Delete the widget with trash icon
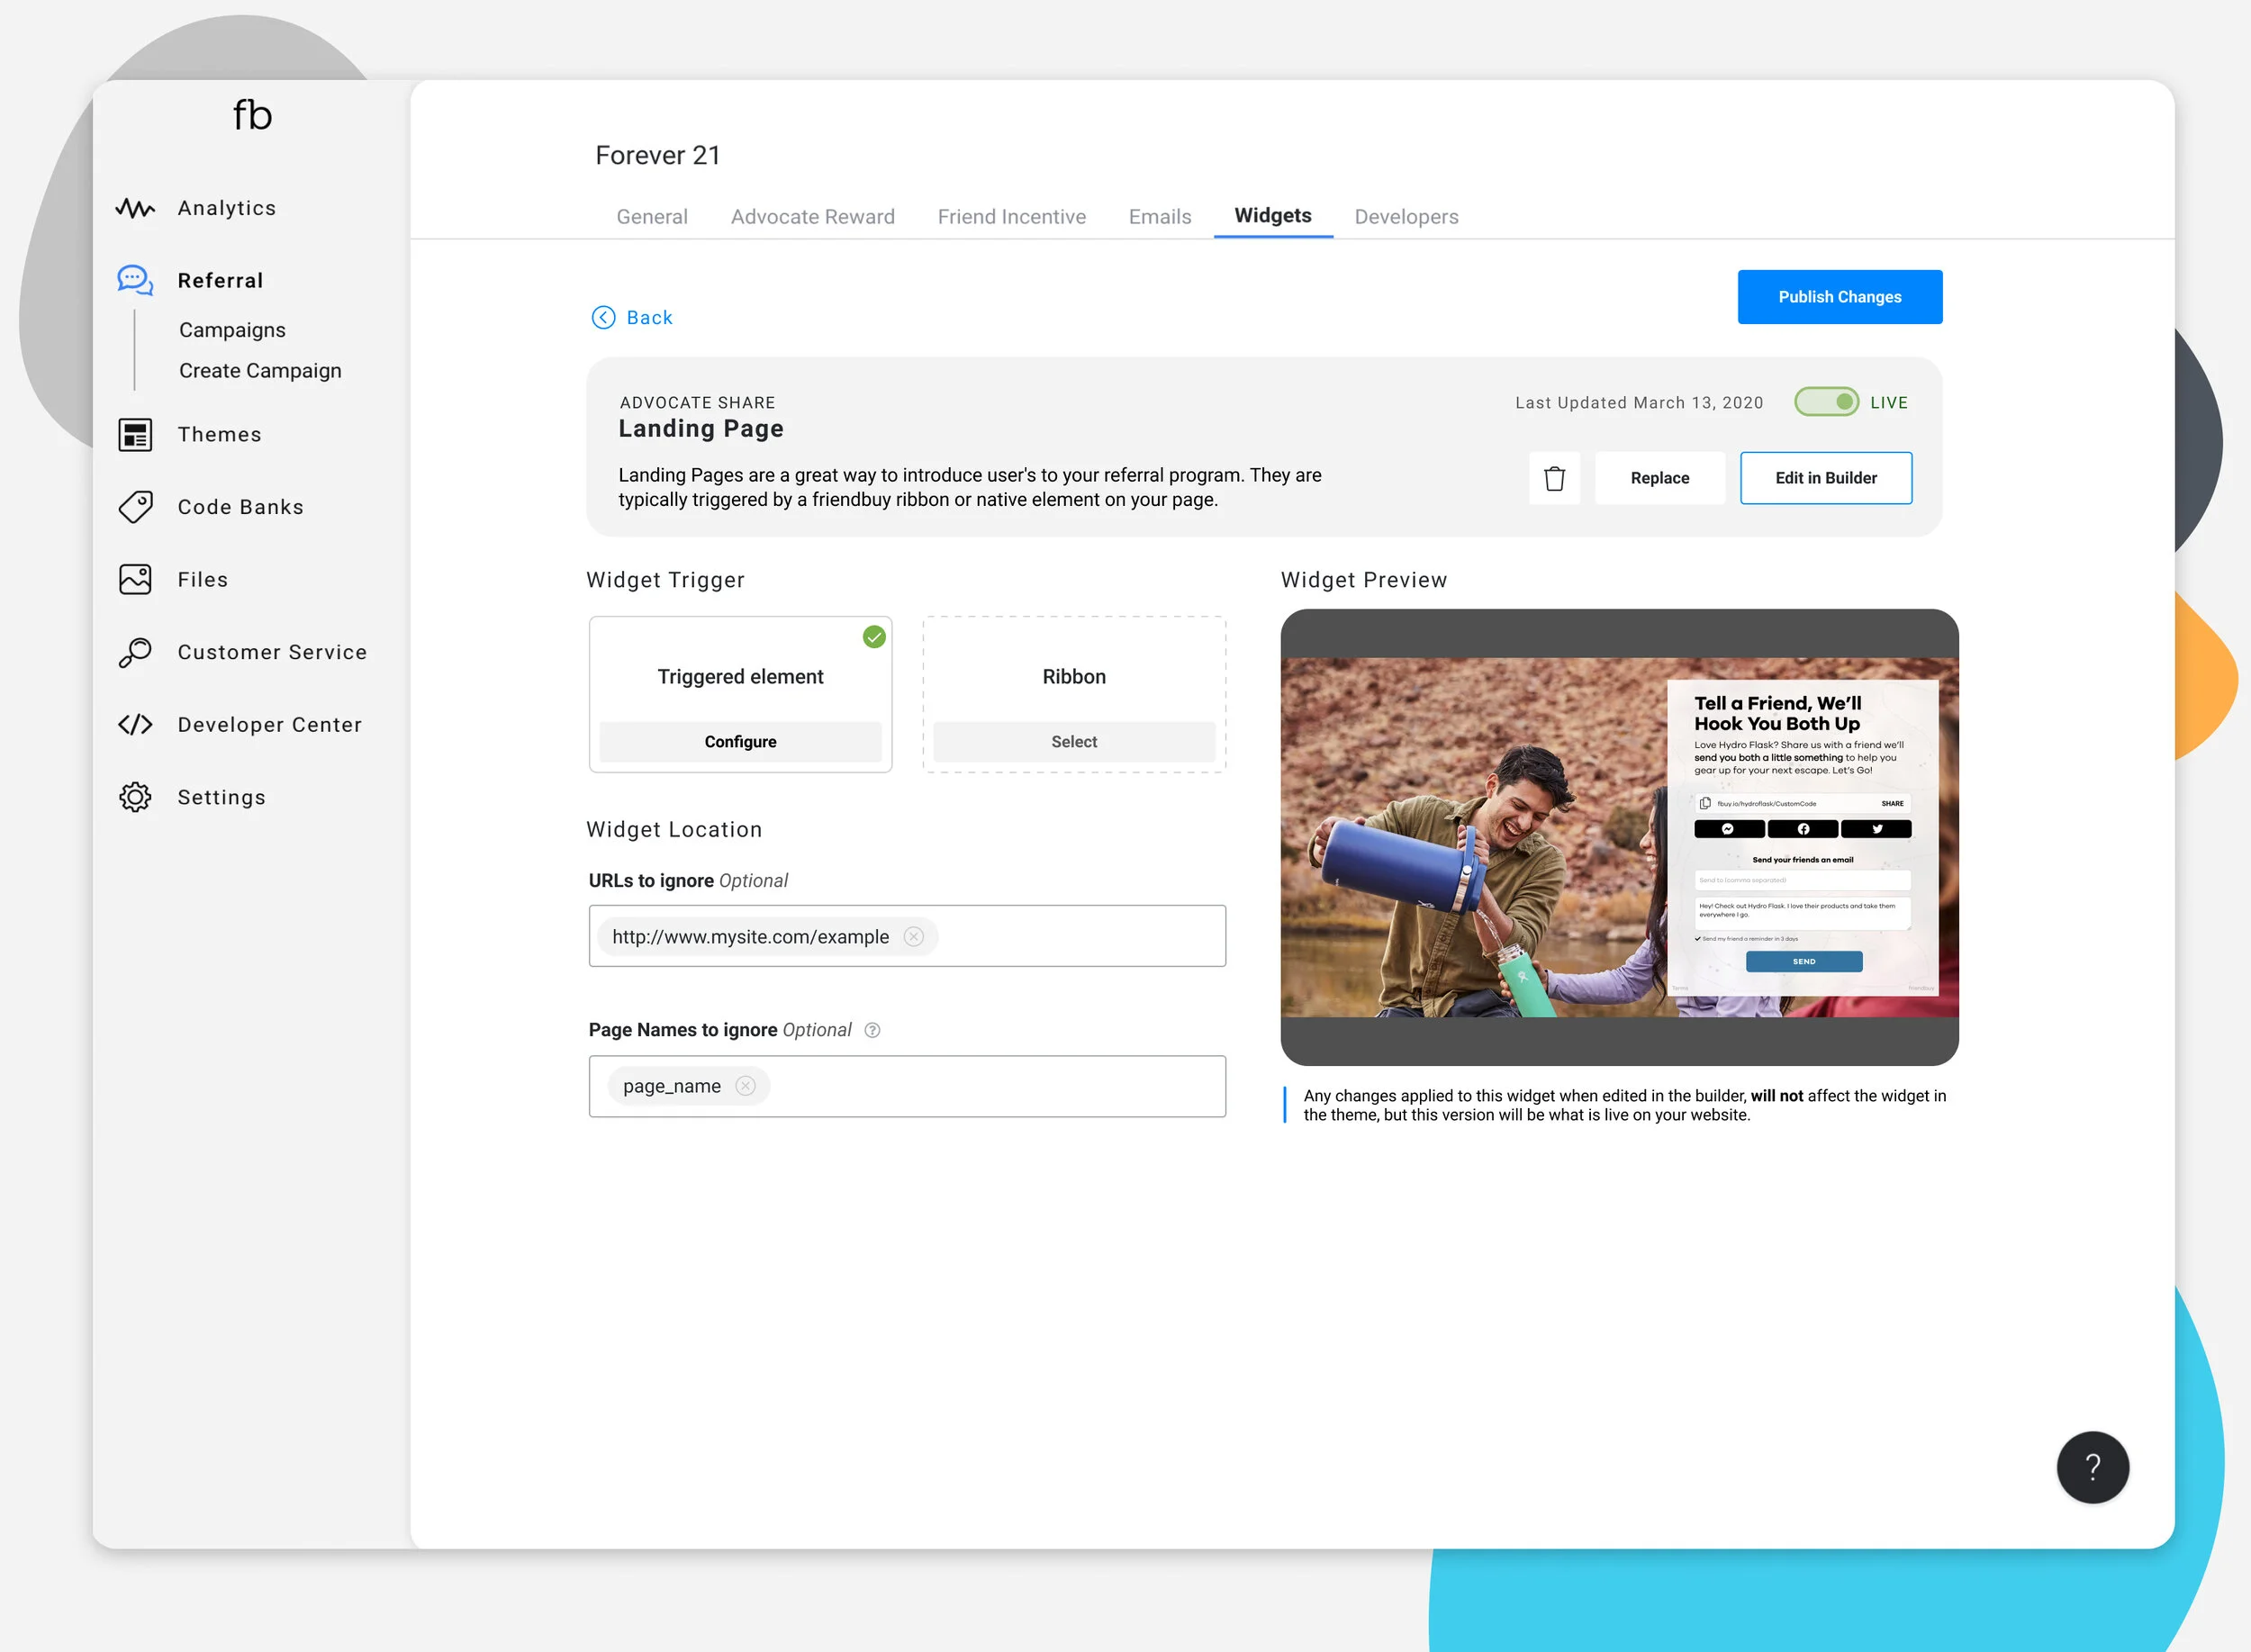Viewport: 2251px width, 1652px height. [x=1554, y=478]
